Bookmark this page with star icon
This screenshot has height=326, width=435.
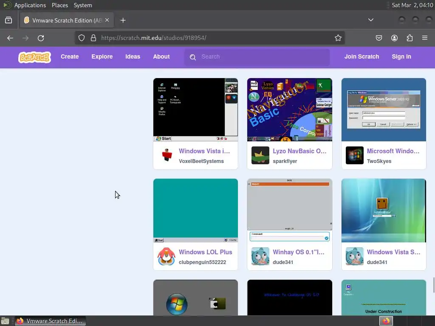(x=338, y=38)
